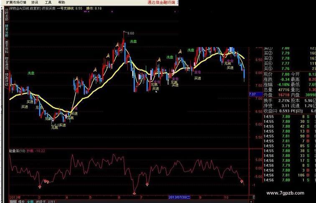Click the 股本 5.96亿 value
Screen dimensions: 316x203
click(310, 100)
